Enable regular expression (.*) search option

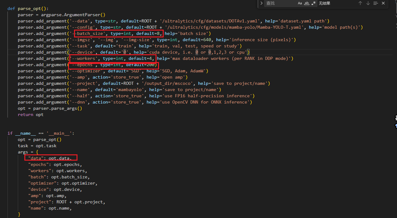point(314,3)
